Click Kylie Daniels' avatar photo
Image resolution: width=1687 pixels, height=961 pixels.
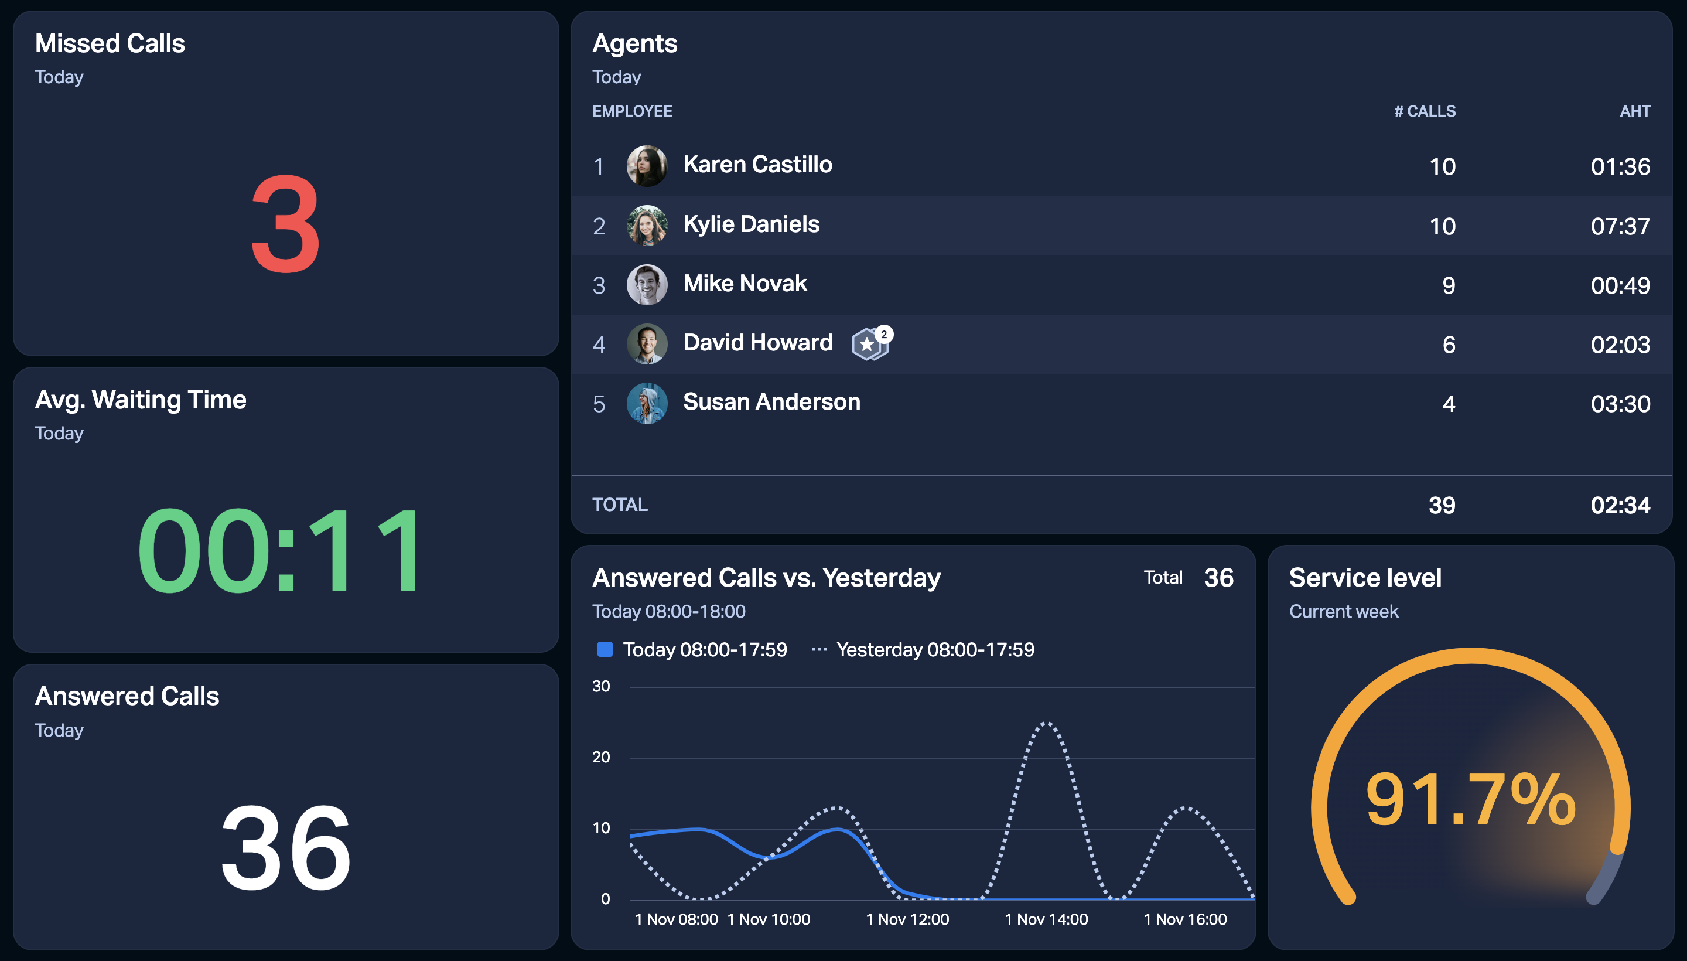647,225
